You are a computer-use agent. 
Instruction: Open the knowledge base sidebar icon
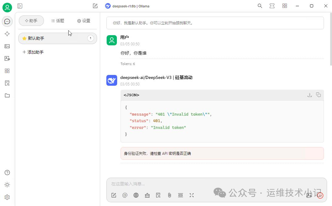[7, 83]
